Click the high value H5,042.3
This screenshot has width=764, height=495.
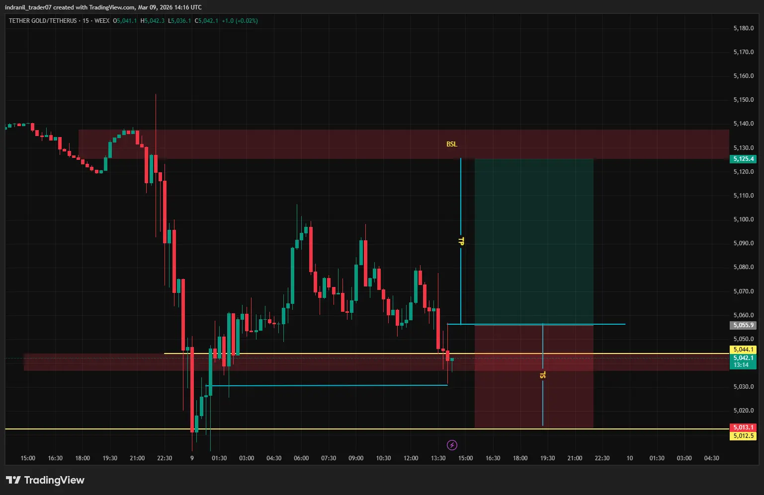pos(152,21)
